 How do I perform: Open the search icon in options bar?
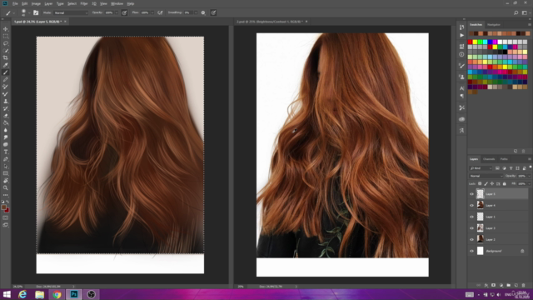[516, 12]
